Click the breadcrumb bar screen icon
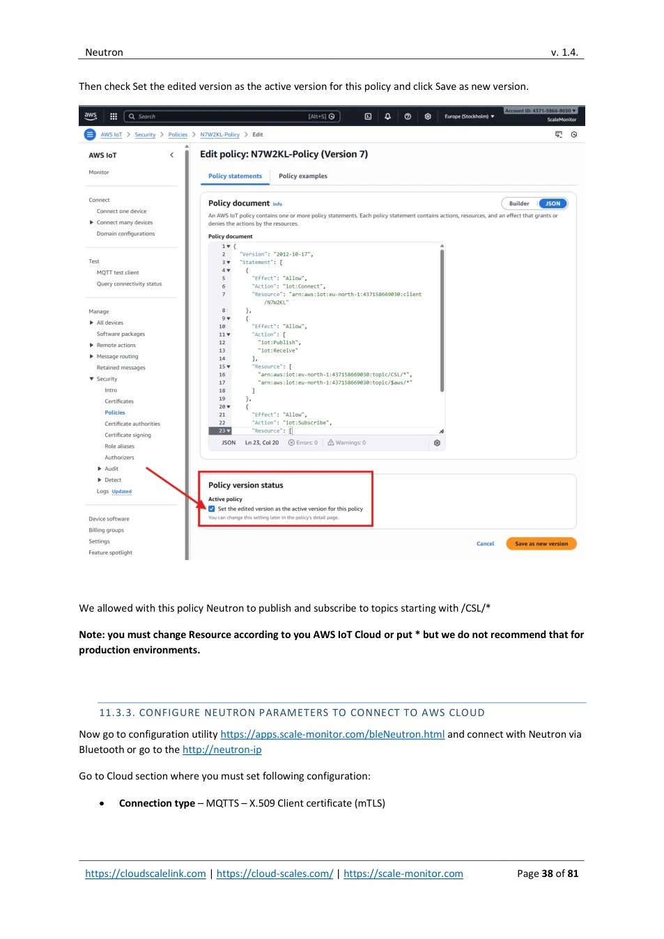Screen dimensions: 664x939 (559, 134)
